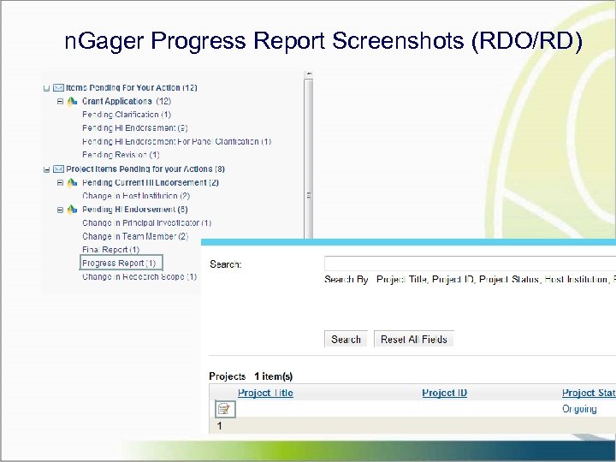616x462 pixels.
Task: Open Final Report (1) item
Action: [x=110, y=250]
